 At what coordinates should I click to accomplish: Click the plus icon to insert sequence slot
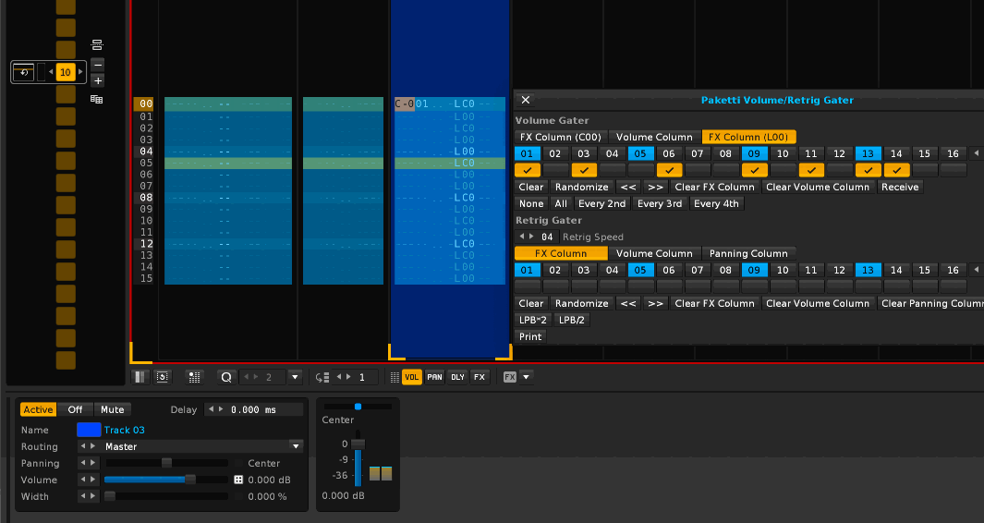click(98, 80)
